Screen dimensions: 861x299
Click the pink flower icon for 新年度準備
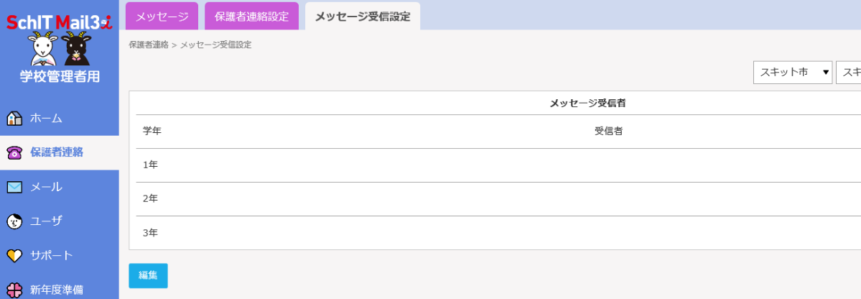(14, 290)
